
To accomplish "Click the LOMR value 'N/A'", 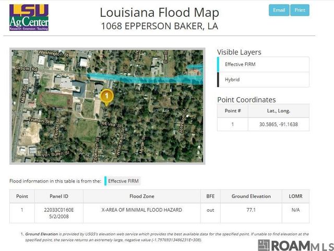I will [x=295, y=210].
